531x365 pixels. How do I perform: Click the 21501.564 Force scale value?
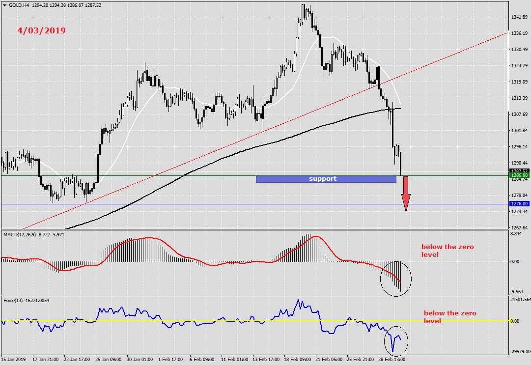click(x=521, y=300)
